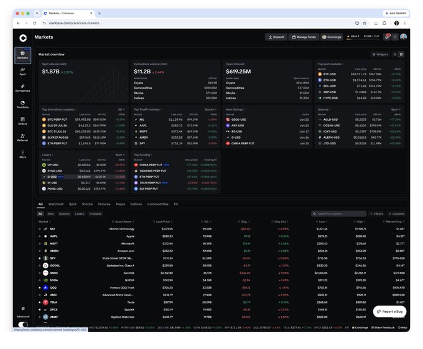
Task: Bookmark this page with star icon
Action: point(365,23)
